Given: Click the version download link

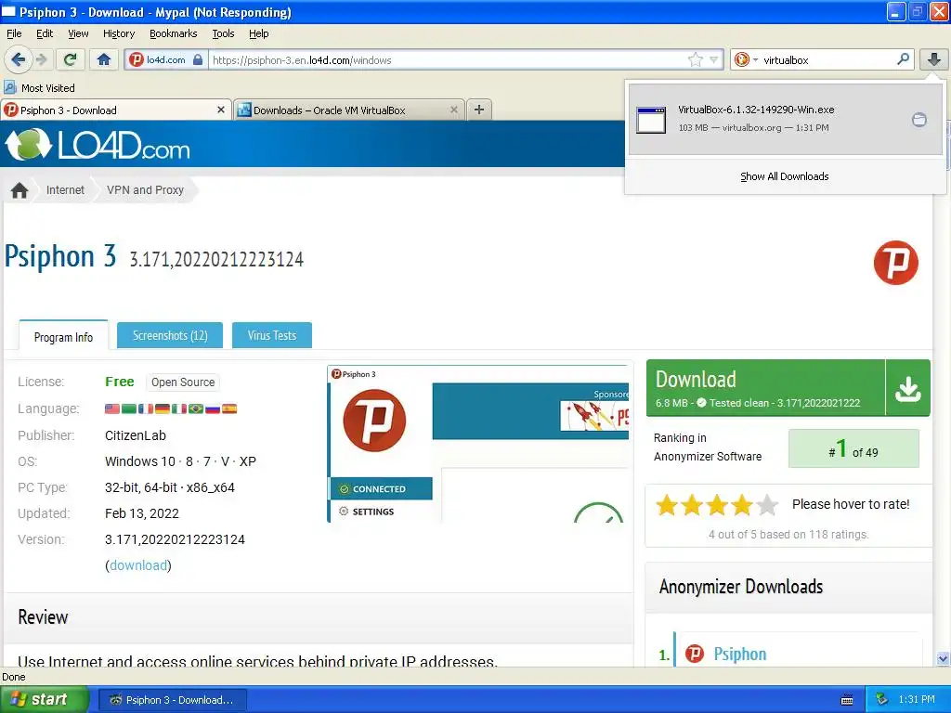Looking at the screenshot, I should click(138, 565).
